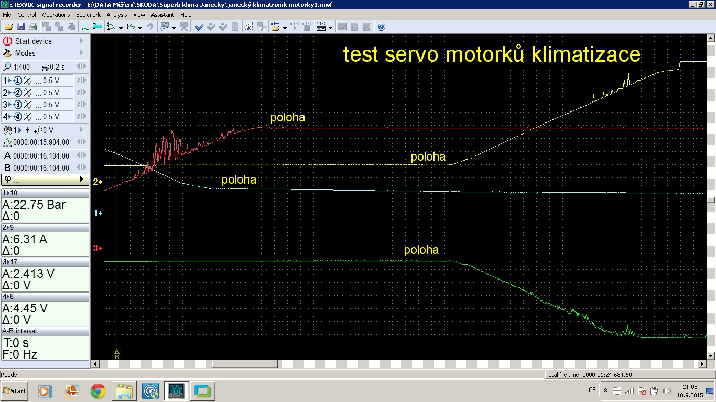Open the Assistant menu
Screen dimensions: 716x402
tap(162, 15)
